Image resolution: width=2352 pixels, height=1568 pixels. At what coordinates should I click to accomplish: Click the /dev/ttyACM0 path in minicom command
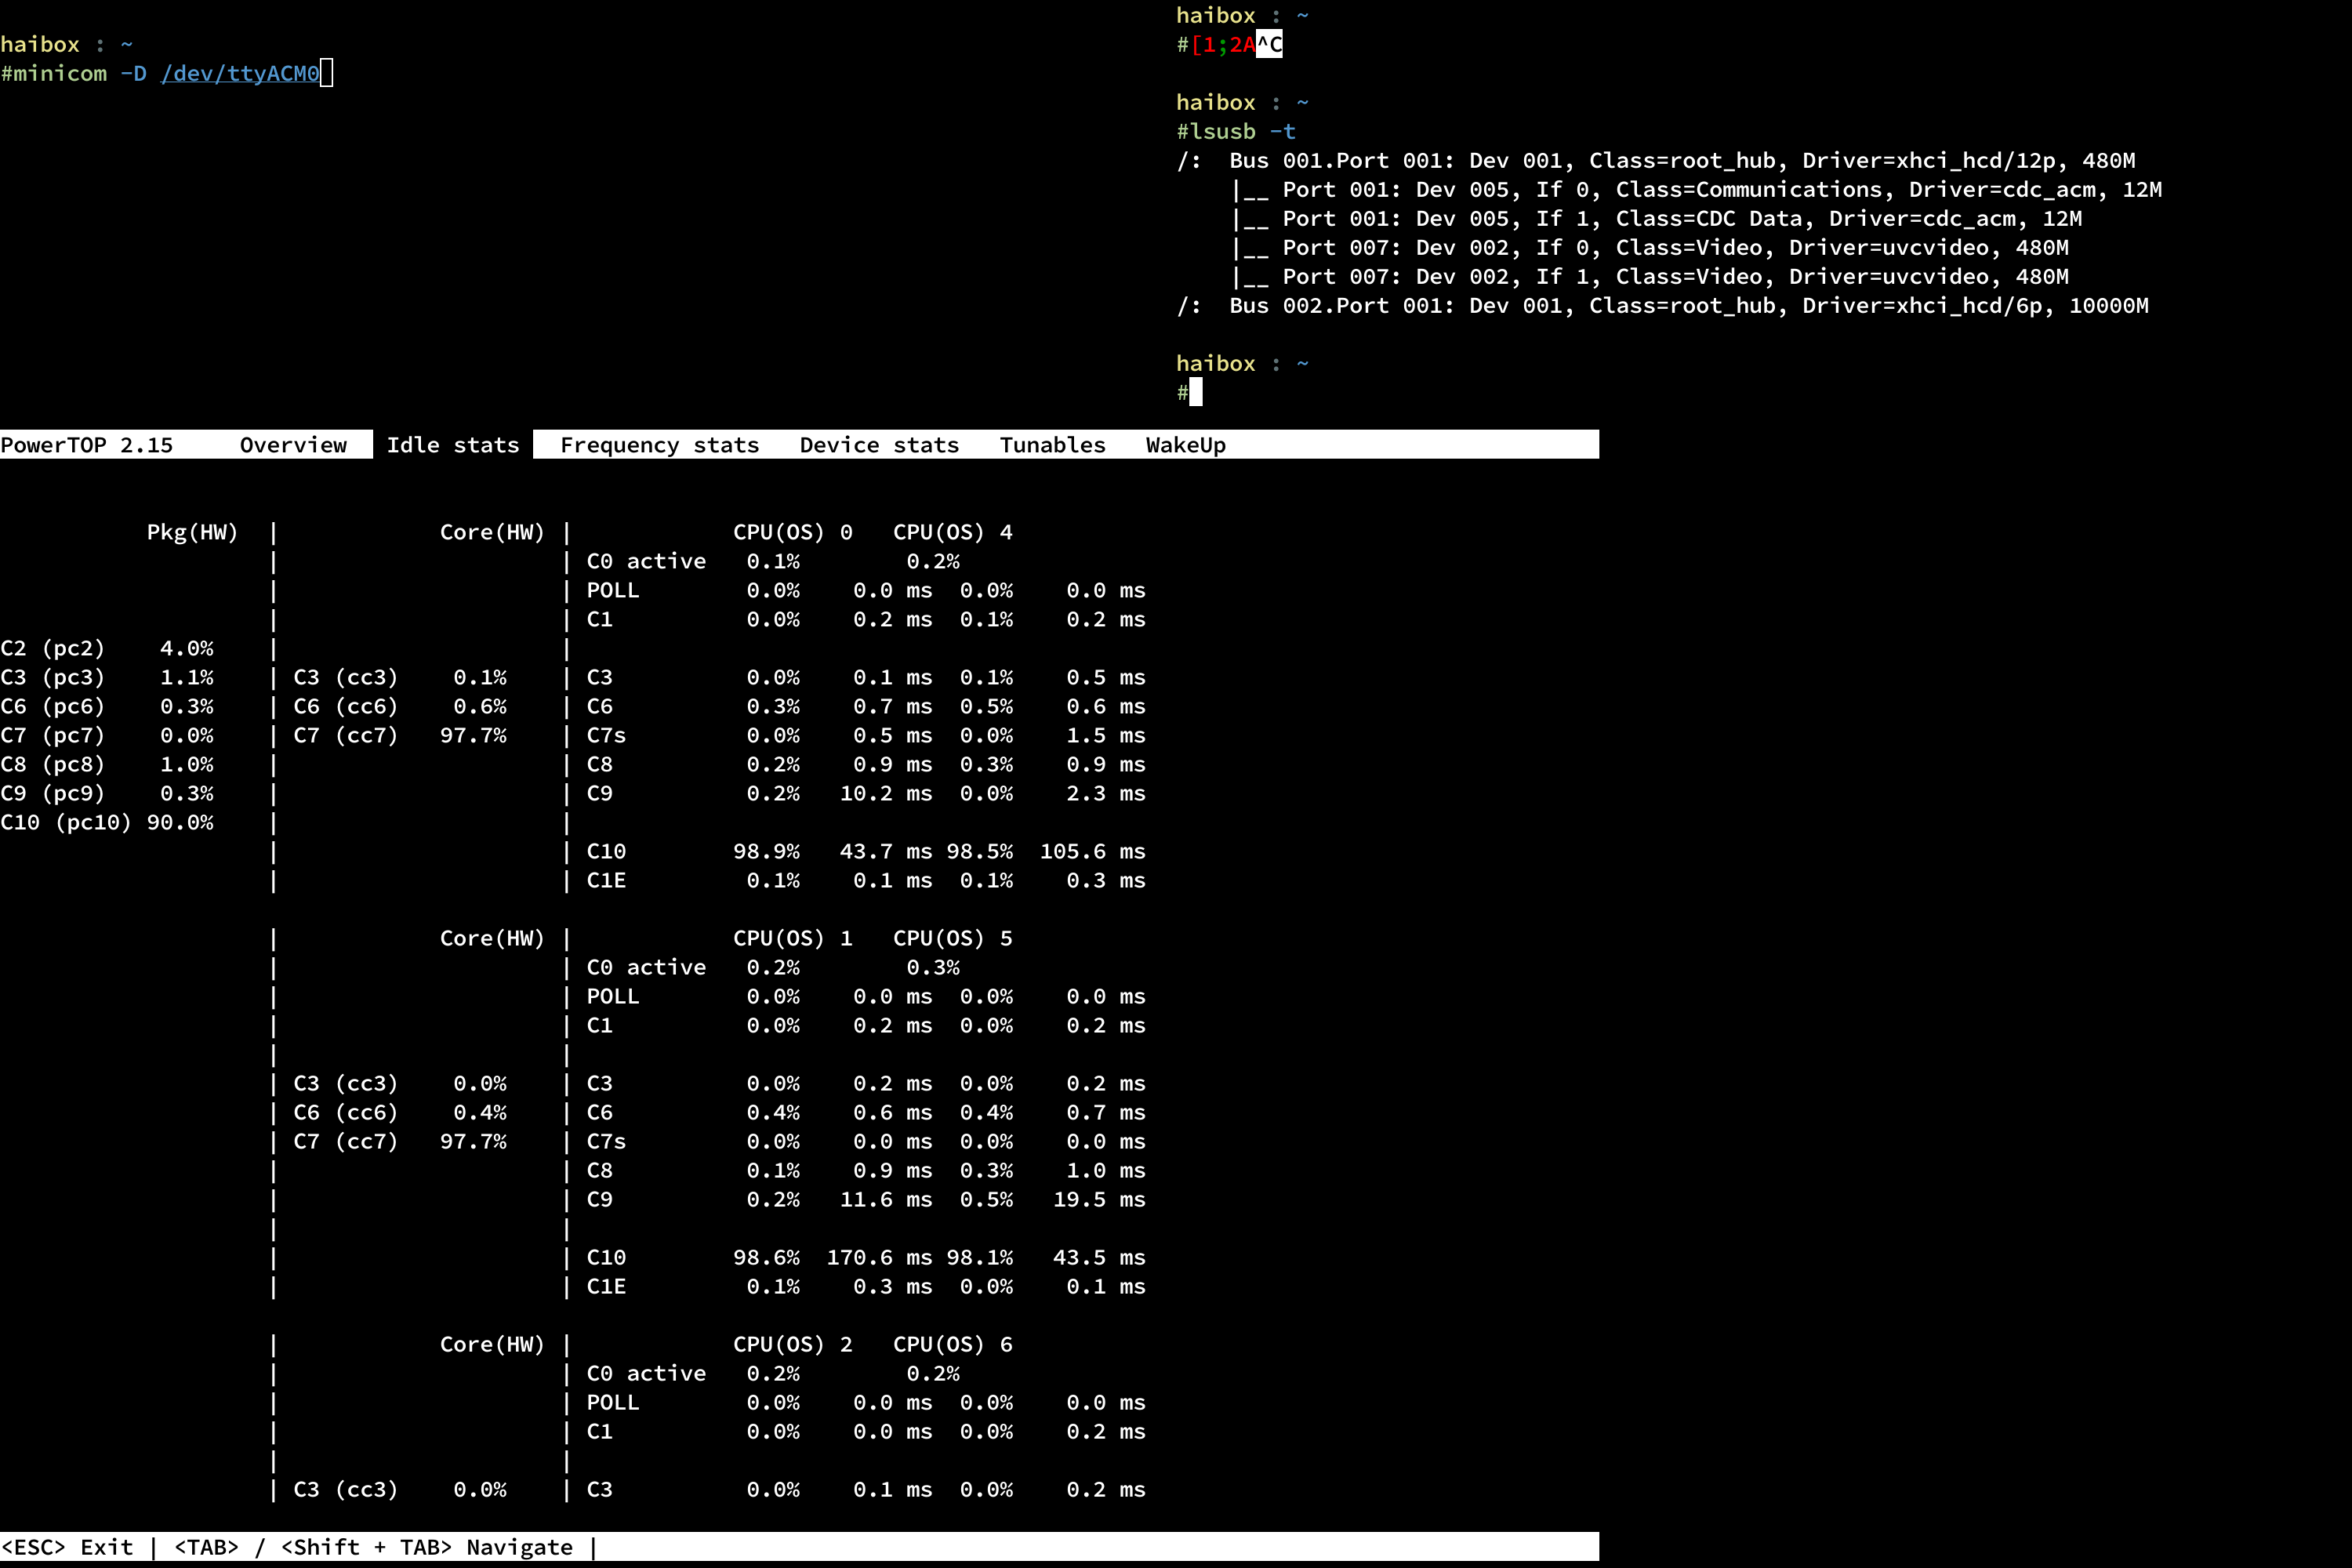click(x=240, y=73)
